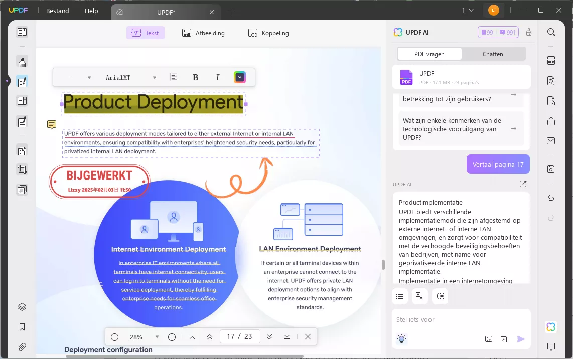Image resolution: width=573 pixels, height=359 pixels.
Task: Toggle Italic formatting in text toolbar
Action: (x=217, y=77)
